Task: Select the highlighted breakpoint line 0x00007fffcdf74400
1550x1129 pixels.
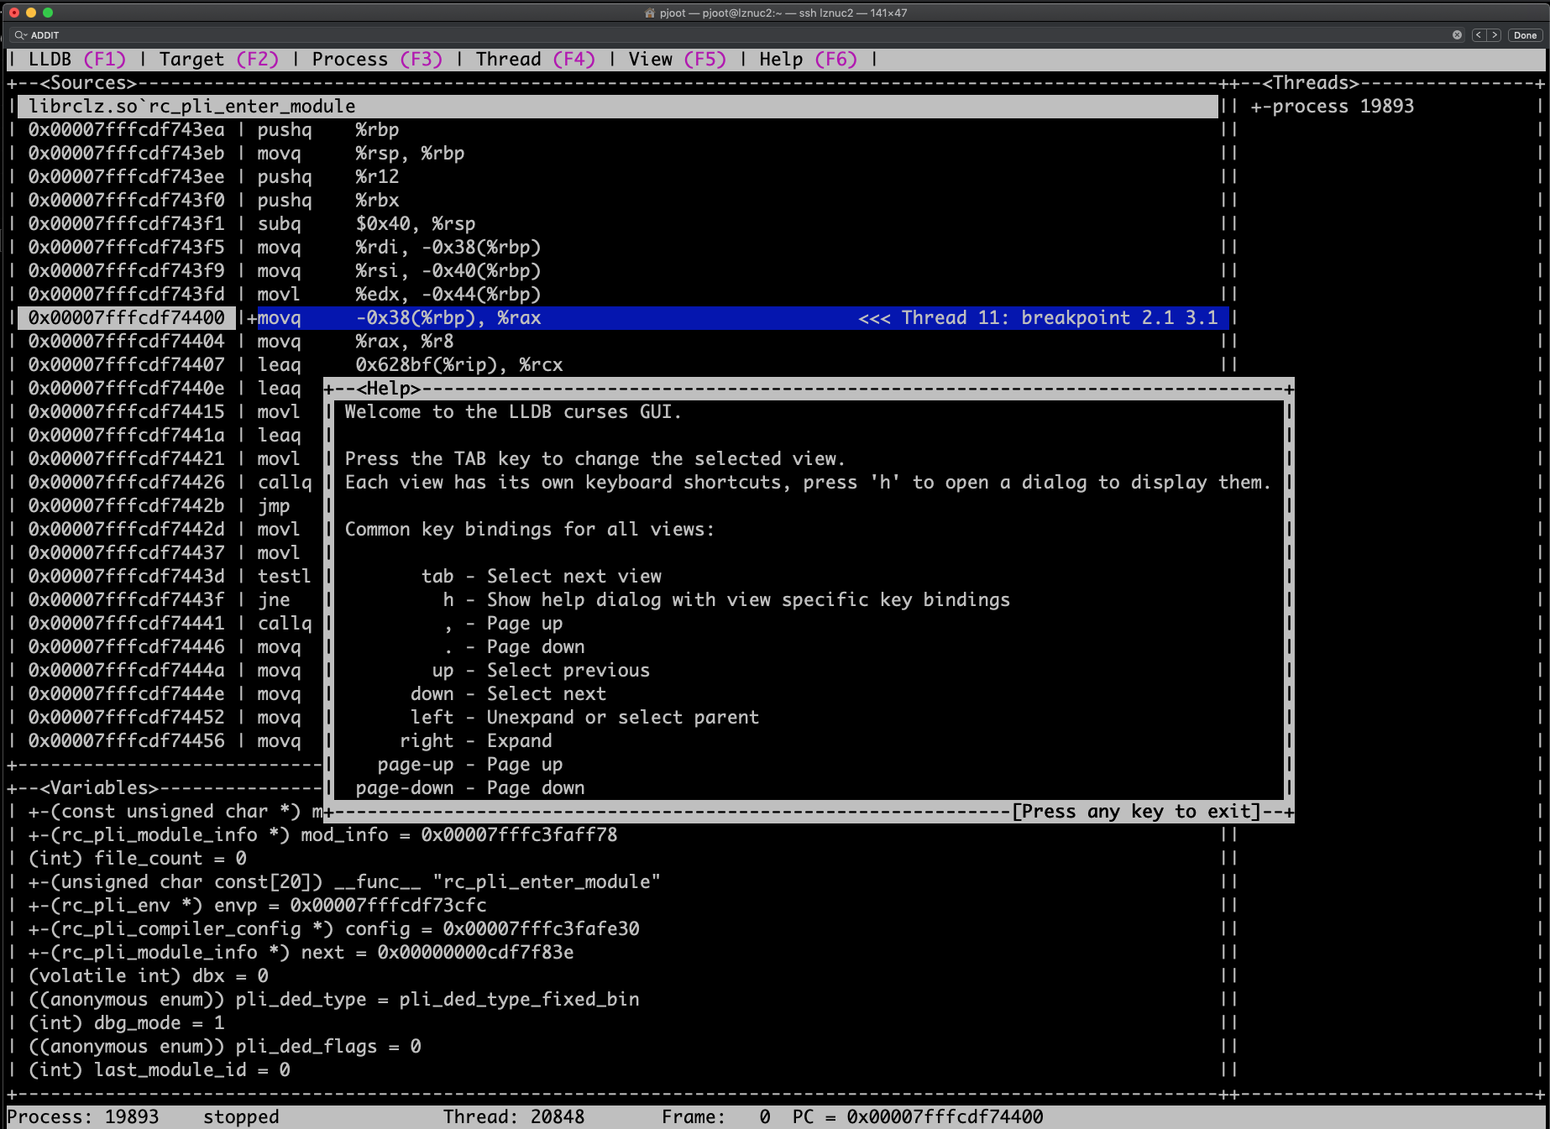Action: click(x=623, y=318)
